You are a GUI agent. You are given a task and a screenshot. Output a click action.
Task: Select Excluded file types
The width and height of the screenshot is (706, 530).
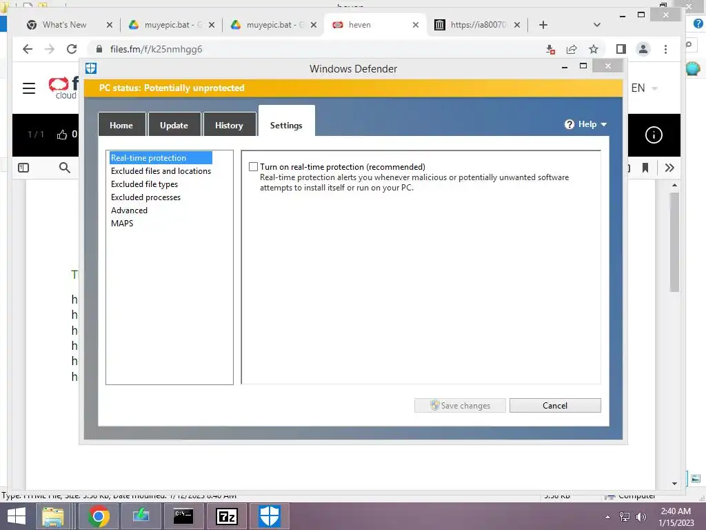[144, 184]
